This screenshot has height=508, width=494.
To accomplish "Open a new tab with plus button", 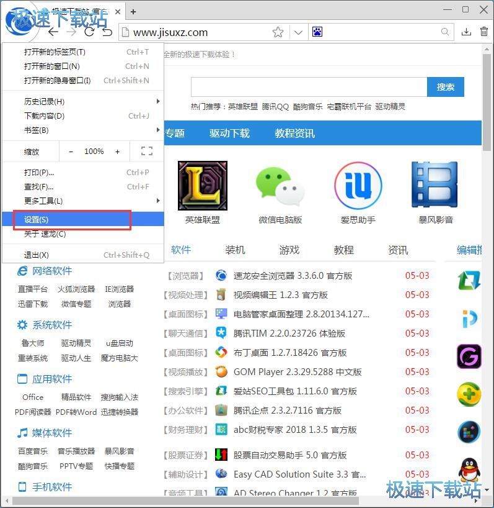I will [133, 12].
